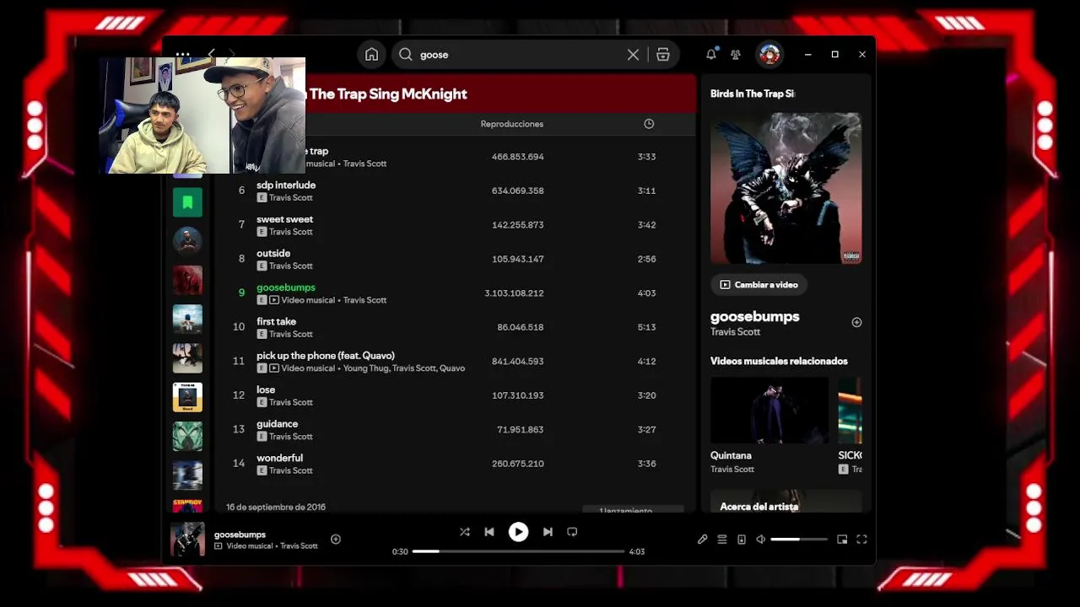Click release date 16 de septiembre de 2016
Screen dimensions: 1080x607
tap(276, 508)
